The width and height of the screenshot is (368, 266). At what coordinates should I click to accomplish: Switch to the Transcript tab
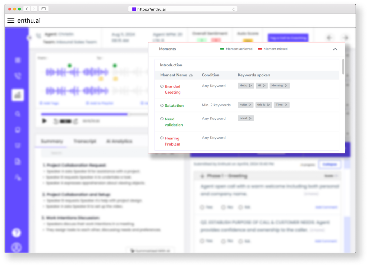pos(85,141)
